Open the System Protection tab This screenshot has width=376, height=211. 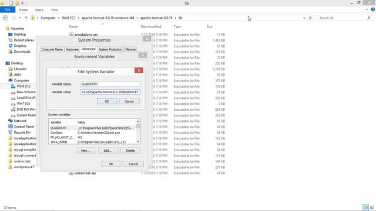110,49
